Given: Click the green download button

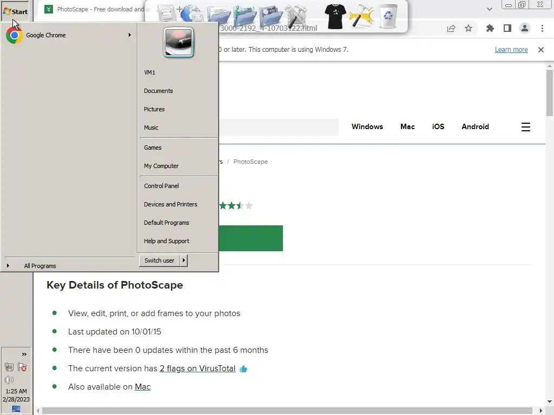Looking at the screenshot, I should point(251,238).
